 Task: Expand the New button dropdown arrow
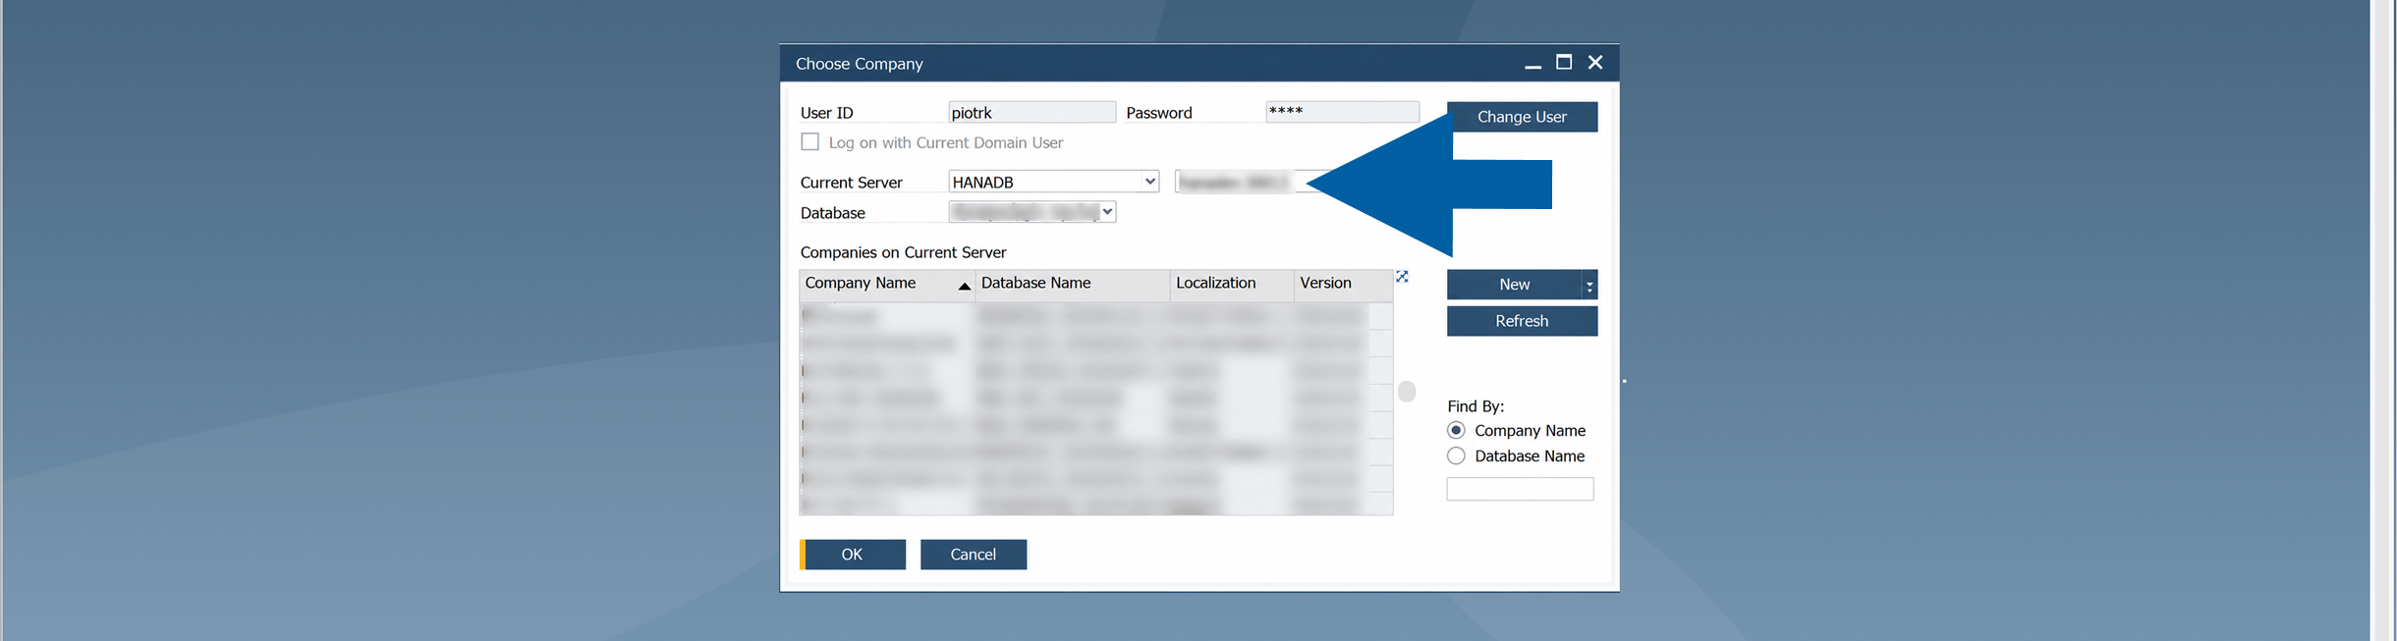click(1589, 285)
